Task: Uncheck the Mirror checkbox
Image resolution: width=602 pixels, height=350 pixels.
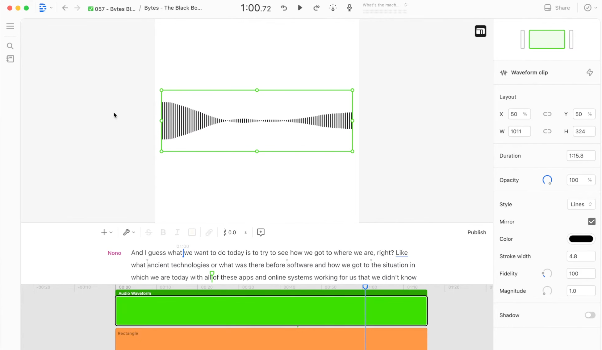Action: click(591, 222)
